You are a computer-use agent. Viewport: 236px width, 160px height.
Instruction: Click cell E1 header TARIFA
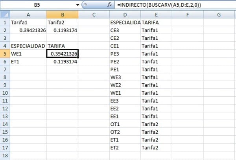(x=157, y=22)
